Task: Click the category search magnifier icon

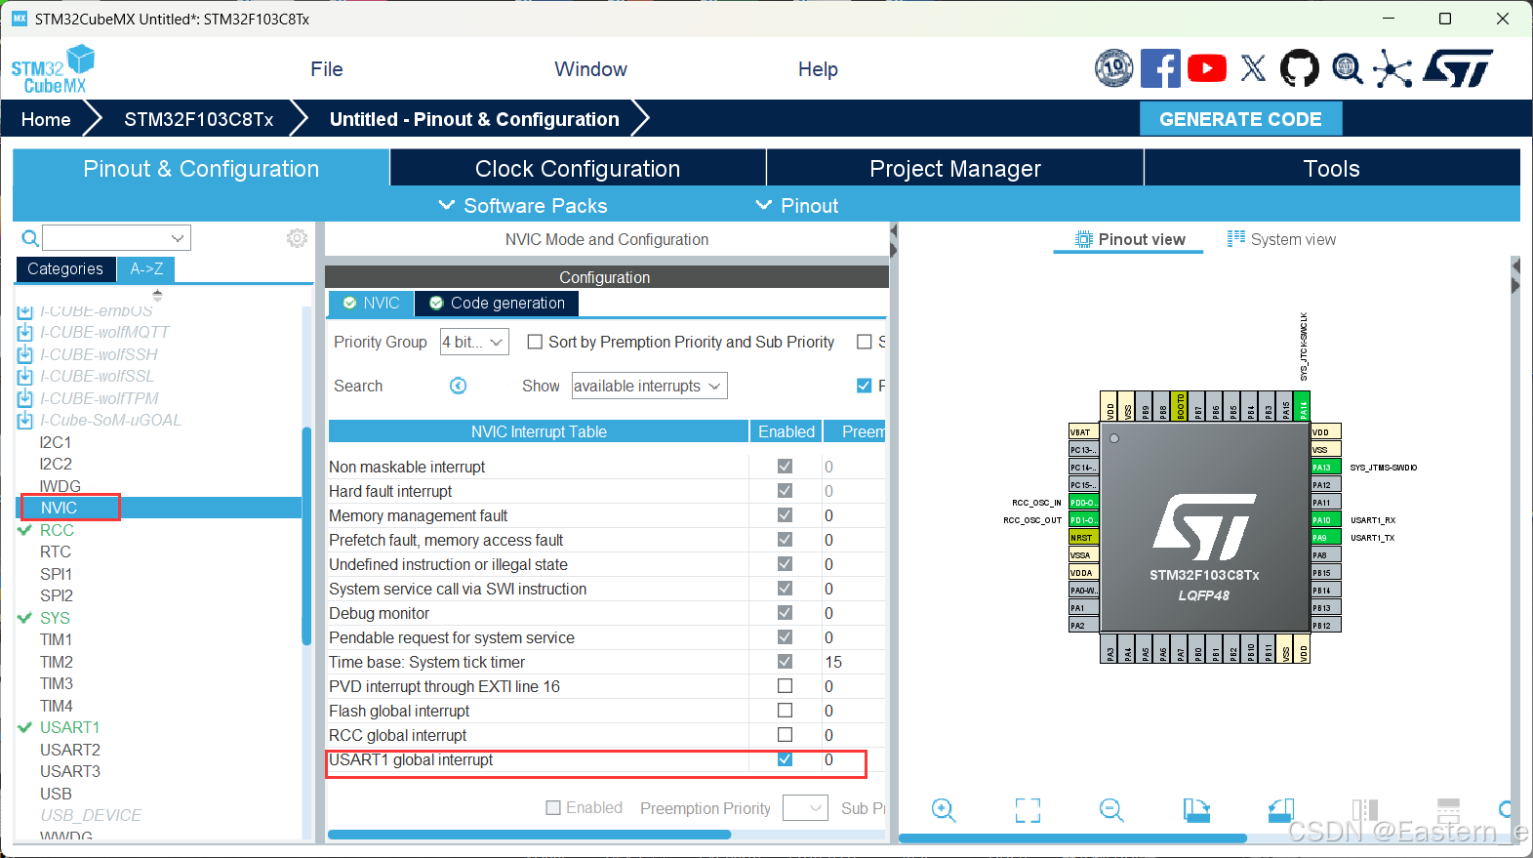Action: tap(30, 238)
